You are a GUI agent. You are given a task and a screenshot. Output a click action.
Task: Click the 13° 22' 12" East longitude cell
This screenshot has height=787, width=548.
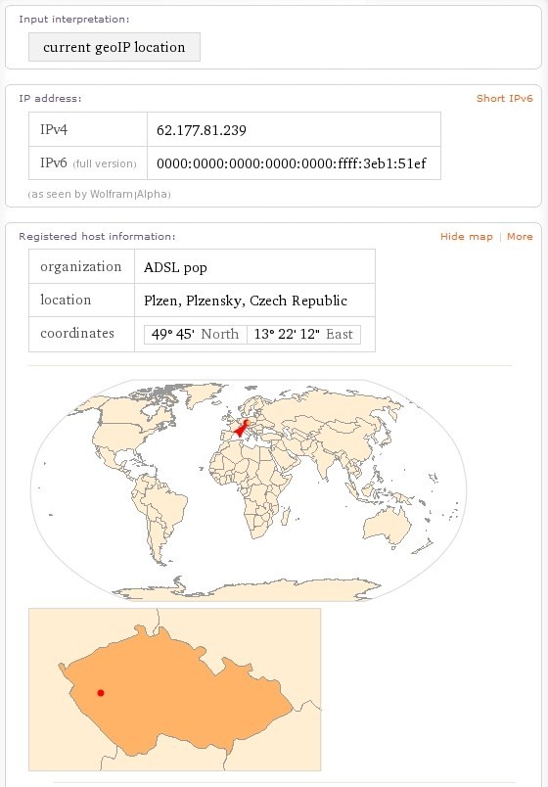pos(303,334)
